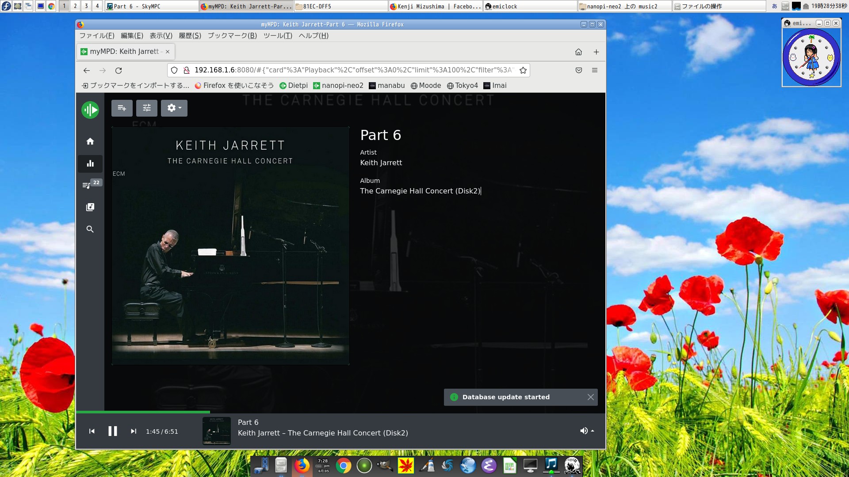Open the search icon in sidebar
Viewport: 849px width, 477px height.
pyautogui.click(x=90, y=229)
